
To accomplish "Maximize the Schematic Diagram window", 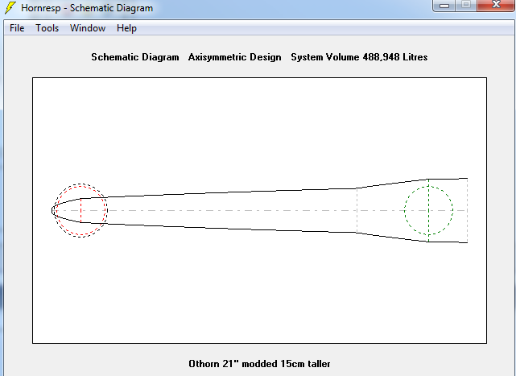I will tap(466, 6).
